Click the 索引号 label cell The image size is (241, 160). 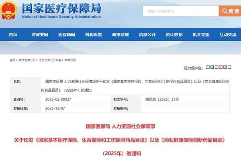[26, 99]
